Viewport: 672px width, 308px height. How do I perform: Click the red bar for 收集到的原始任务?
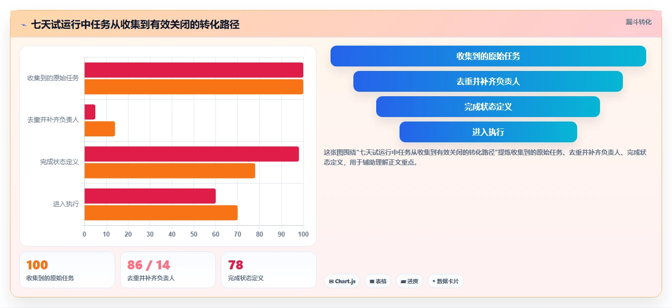pyautogui.click(x=194, y=70)
